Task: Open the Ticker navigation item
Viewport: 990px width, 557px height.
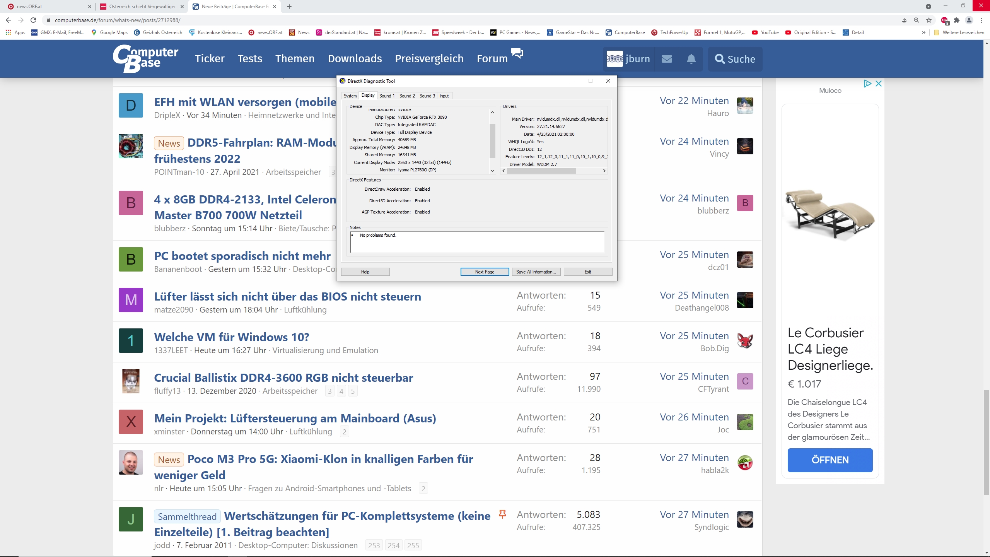Action: tap(210, 59)
